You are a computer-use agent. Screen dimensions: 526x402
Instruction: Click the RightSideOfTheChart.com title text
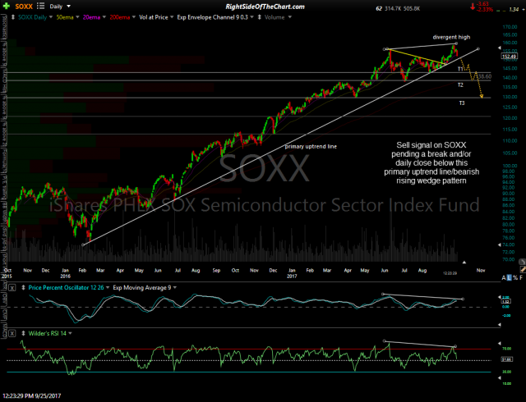(265, 7)
